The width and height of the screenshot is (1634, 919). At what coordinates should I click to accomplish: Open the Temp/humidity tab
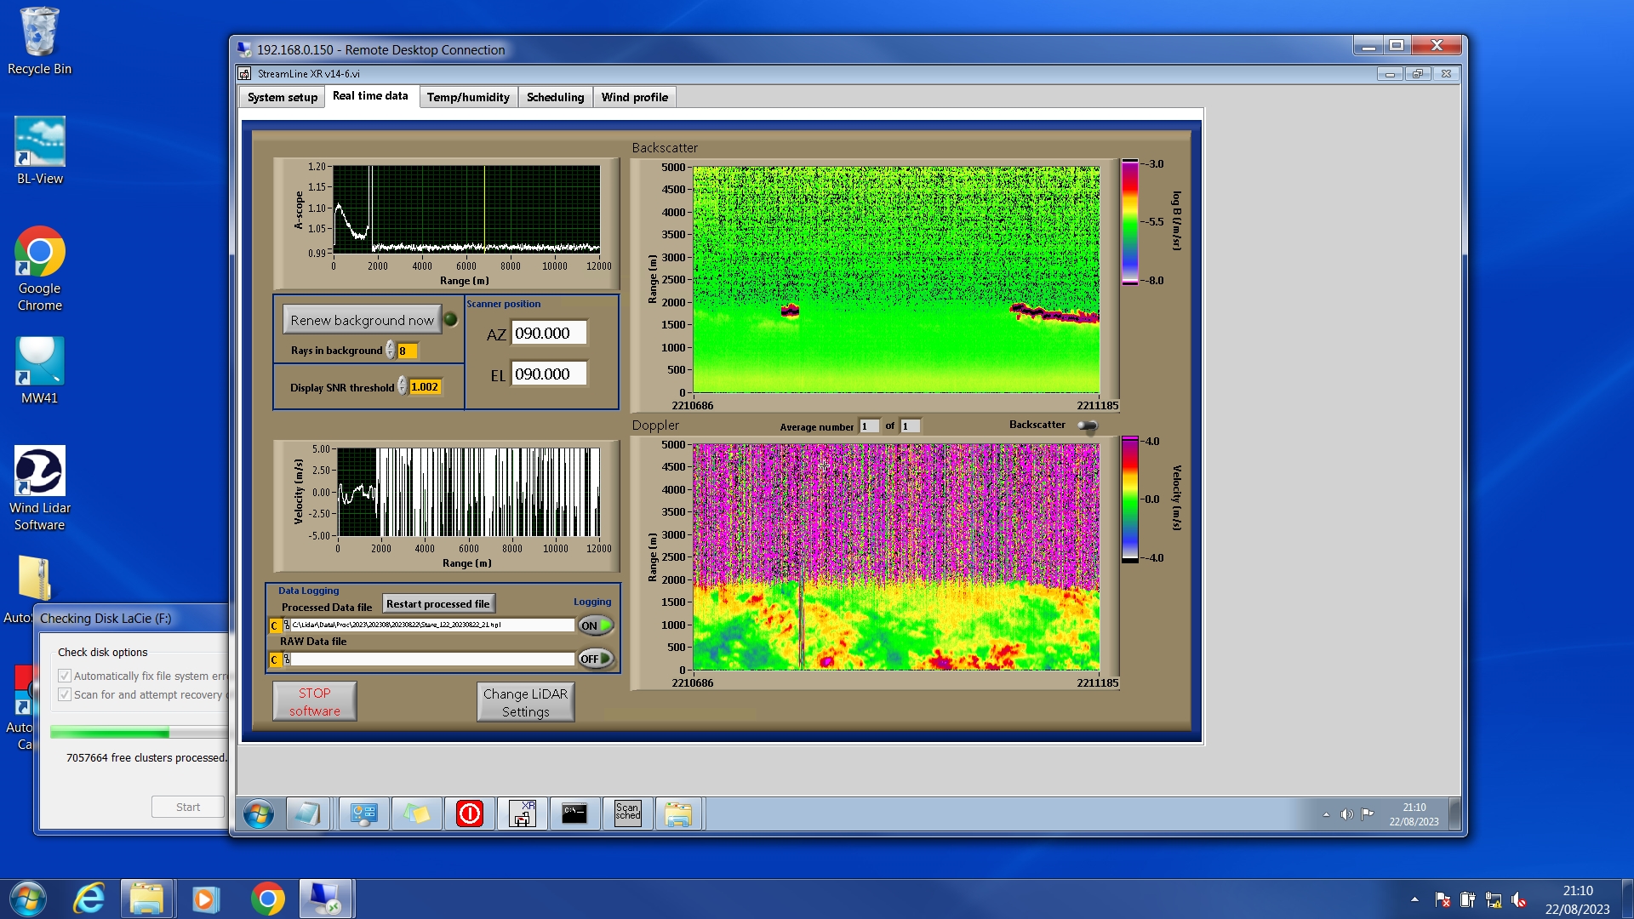tap(468, 97)
